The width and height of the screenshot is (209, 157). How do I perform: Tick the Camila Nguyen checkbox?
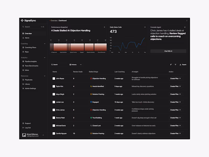tap(54, 133)
